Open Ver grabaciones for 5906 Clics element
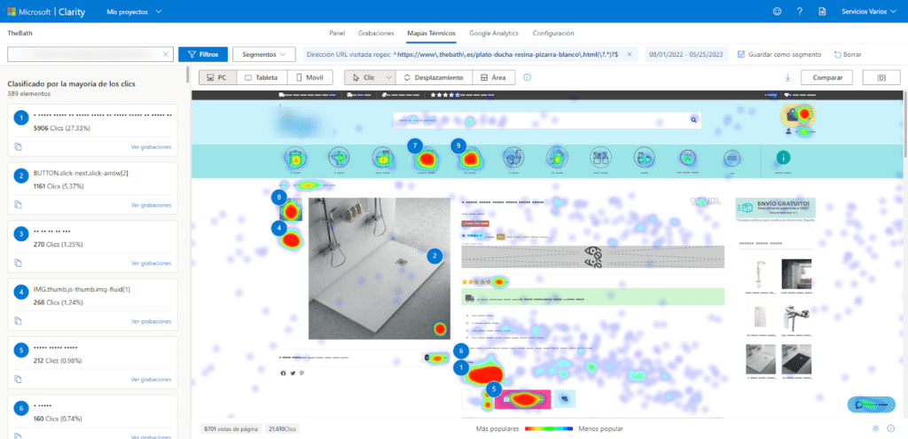This screenshot has width=908, height=439. point(151,146)
